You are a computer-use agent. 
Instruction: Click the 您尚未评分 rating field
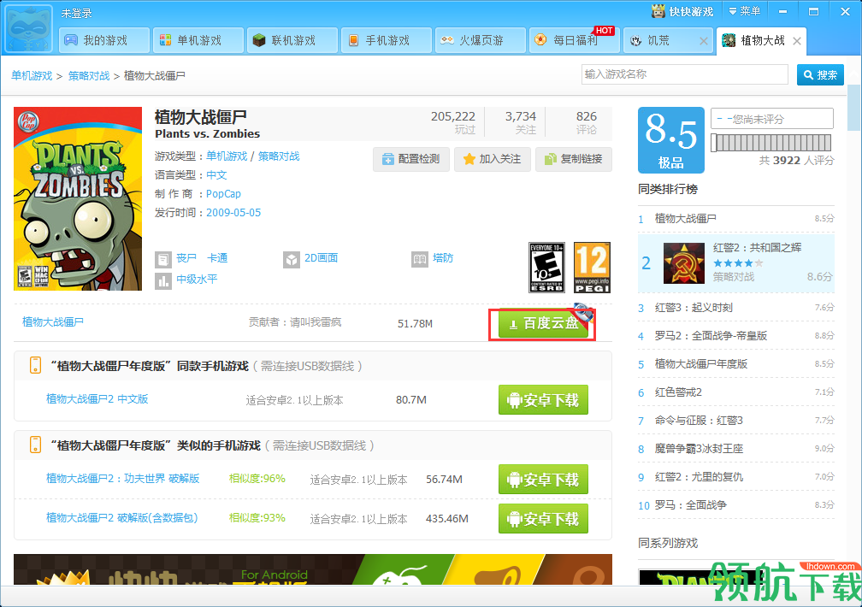[x=772, y=119]
